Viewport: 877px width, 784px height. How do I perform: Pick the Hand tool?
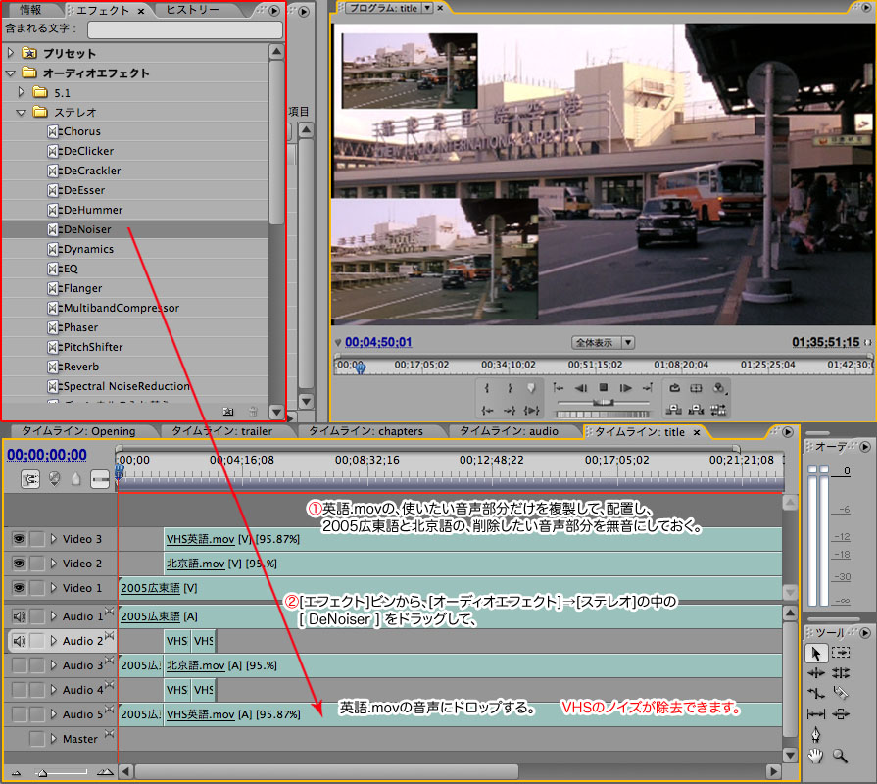(815, 756)
